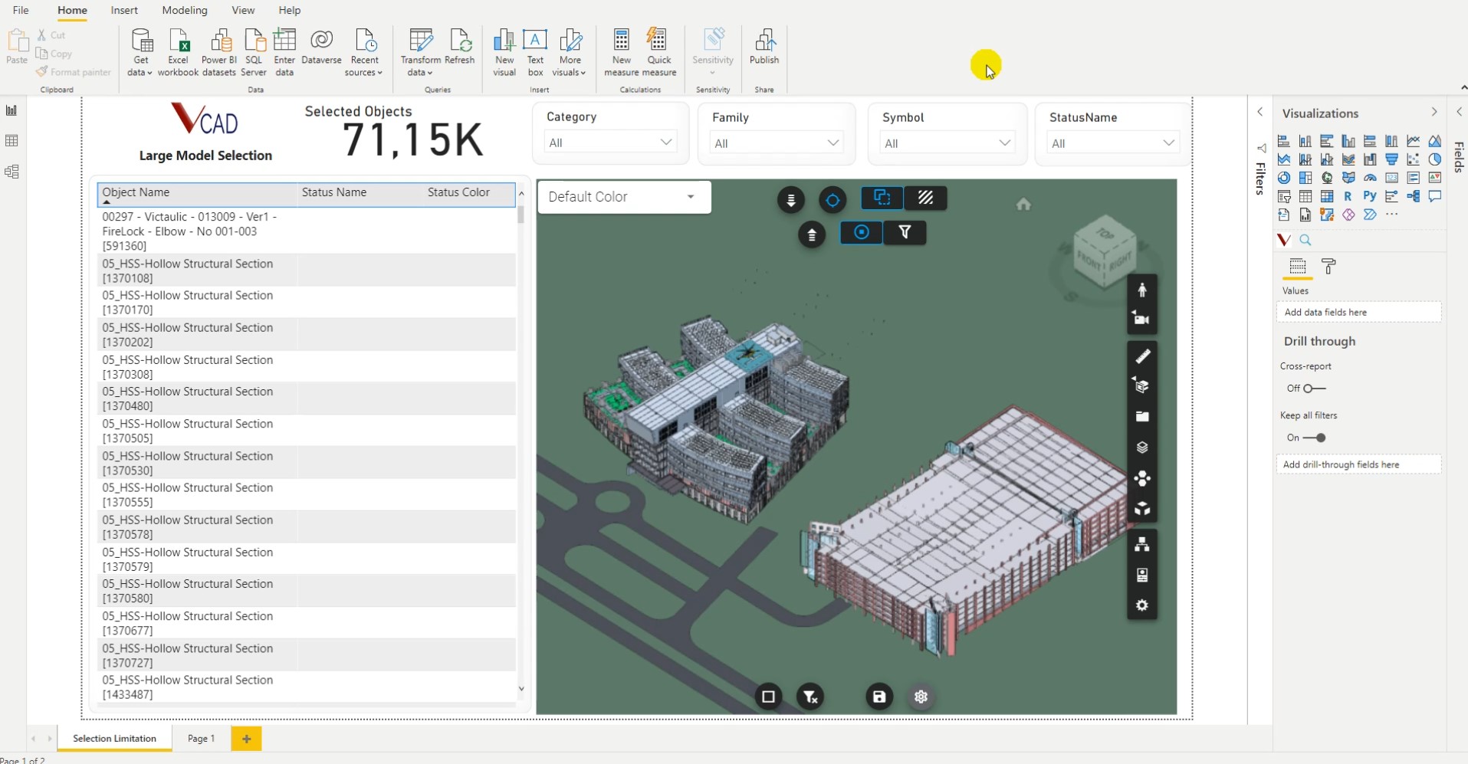1468x764 pixels.
Task: Add a new report page
Action: pyautogui.click(x=246, y=739)
